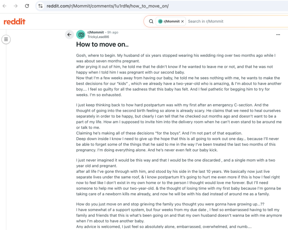Click the post title How to move on..
This screenshot has height=230, width=288.
click(102, 44)
